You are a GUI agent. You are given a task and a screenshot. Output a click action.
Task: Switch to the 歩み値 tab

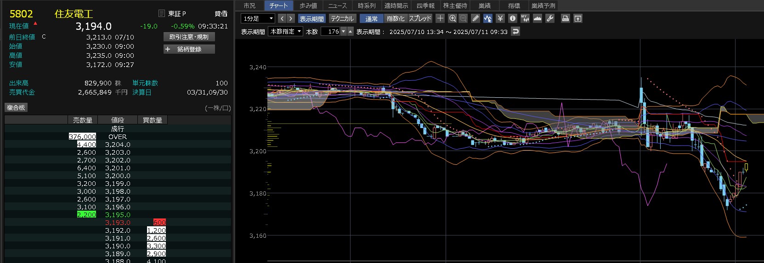(308, 6)
